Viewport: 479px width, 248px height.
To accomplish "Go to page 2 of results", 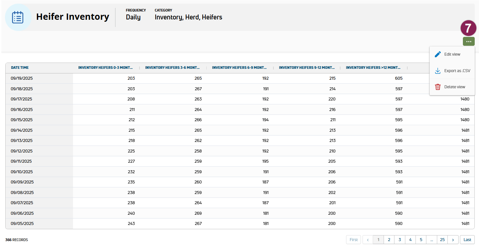I will point(389,240).
